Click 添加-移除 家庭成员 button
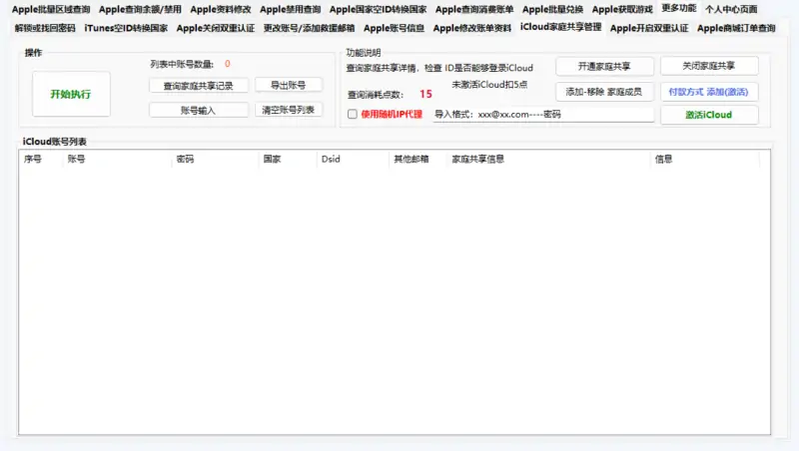 point(602,91)
